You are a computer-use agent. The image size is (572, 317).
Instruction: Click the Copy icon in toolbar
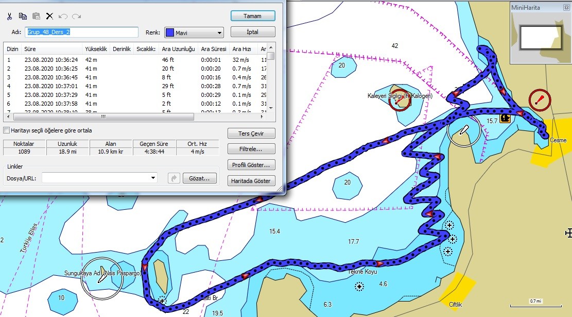(23, 16)
